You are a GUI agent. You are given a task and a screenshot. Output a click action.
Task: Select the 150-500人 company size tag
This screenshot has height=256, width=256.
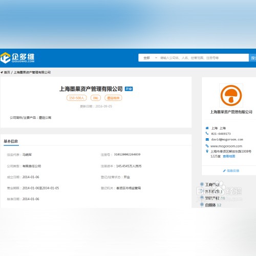click(77, 98)
